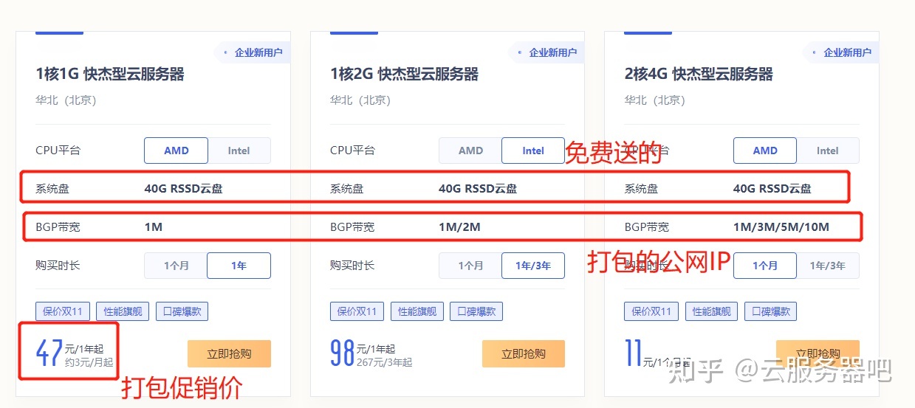The width and height of the screenshot is (915, 408).
Task: Click 约3元/月起 price note
Action: coord(89,362)
